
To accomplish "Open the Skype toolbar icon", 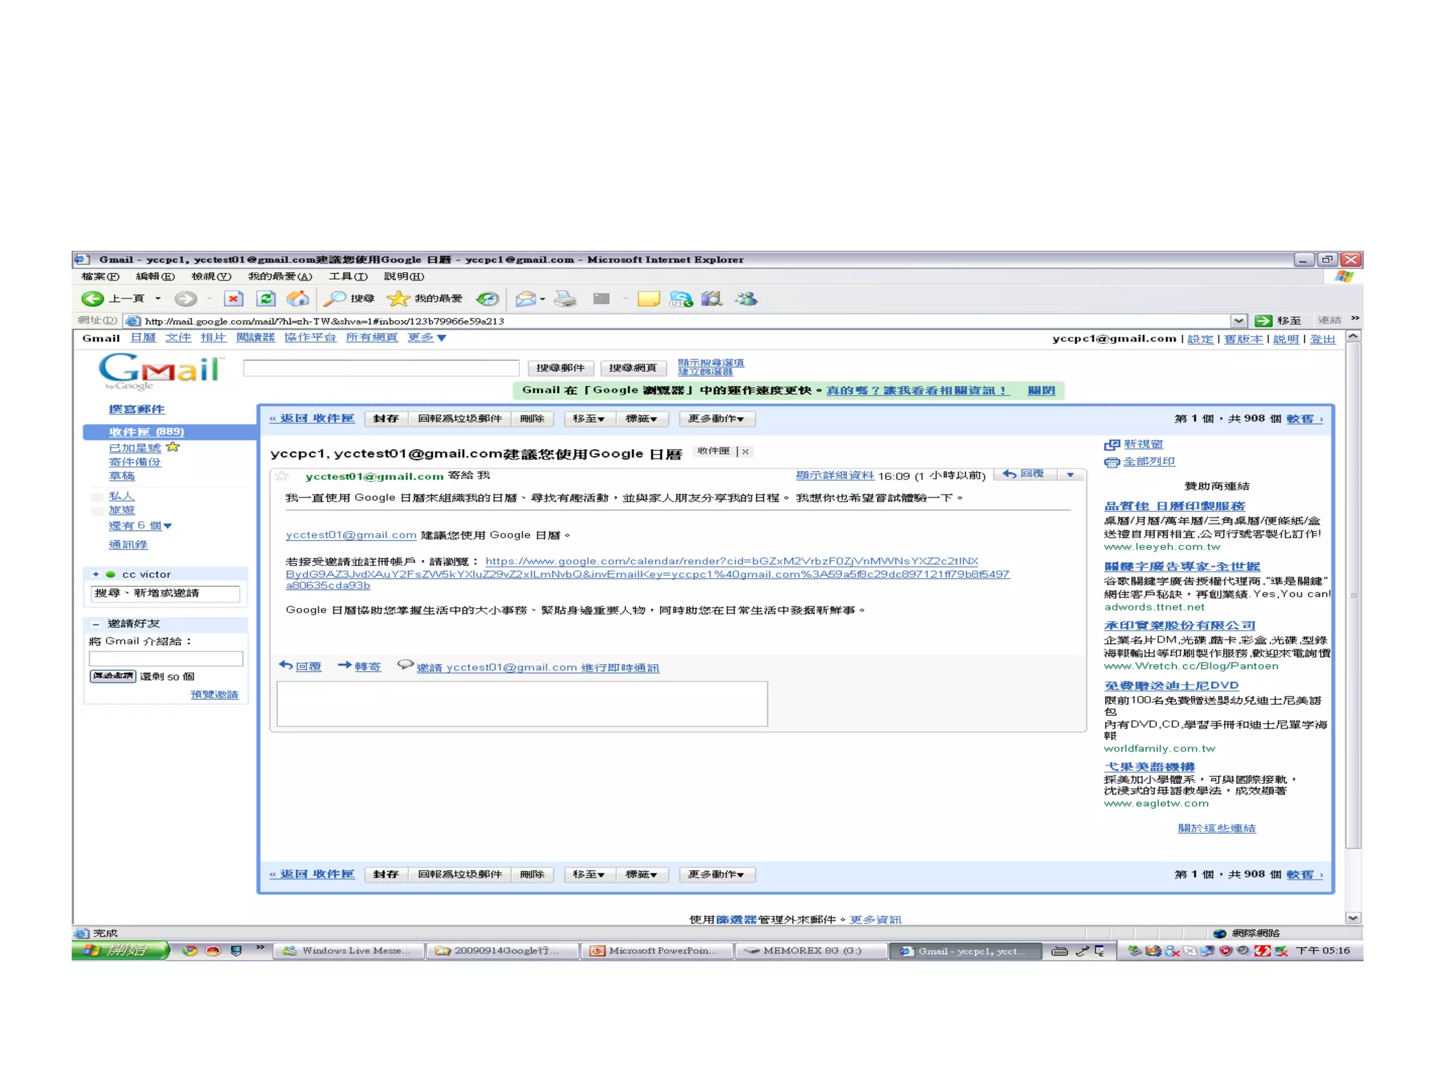I will (680, 299).
